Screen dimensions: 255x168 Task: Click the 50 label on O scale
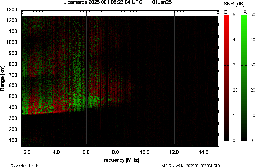pyautogui.click(x=235, y=15)
